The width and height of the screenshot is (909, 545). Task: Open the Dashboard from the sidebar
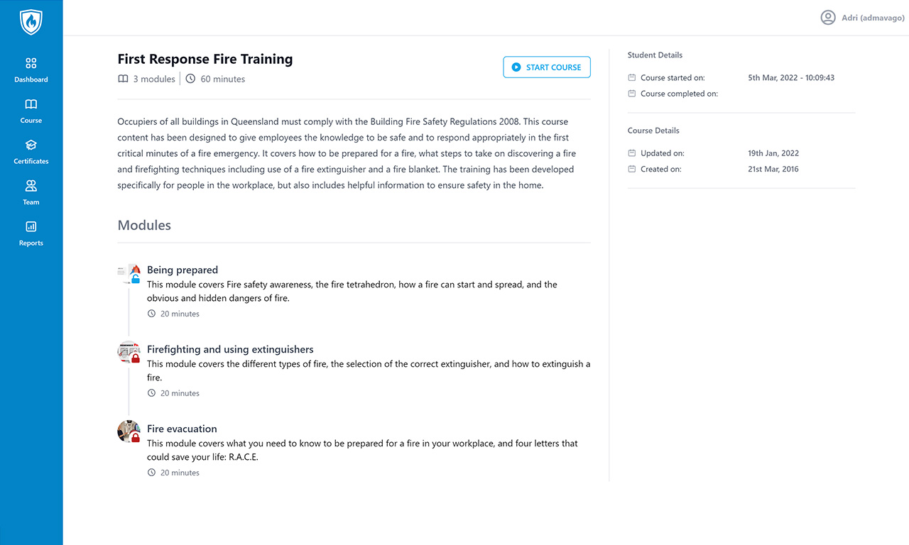(x=31, y=68)
